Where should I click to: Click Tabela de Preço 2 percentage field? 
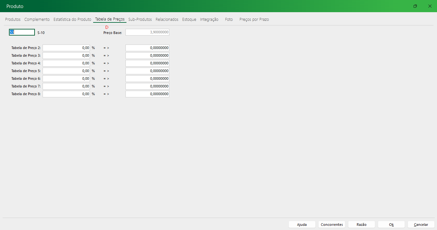(x=66, y=48)
